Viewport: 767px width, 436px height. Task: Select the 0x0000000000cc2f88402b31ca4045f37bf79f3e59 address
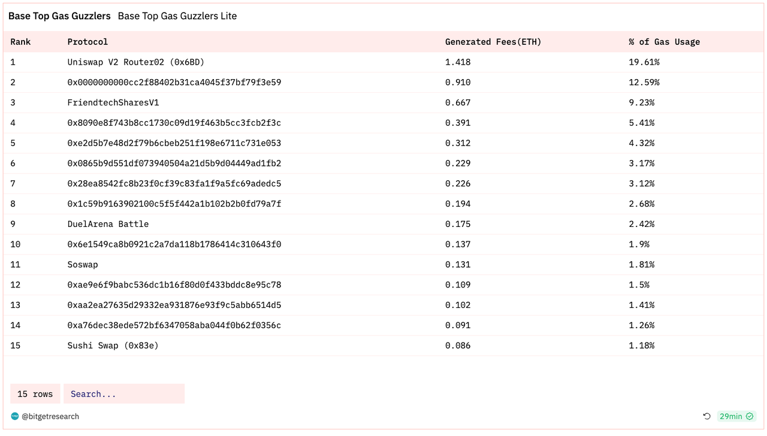[174, 83]
